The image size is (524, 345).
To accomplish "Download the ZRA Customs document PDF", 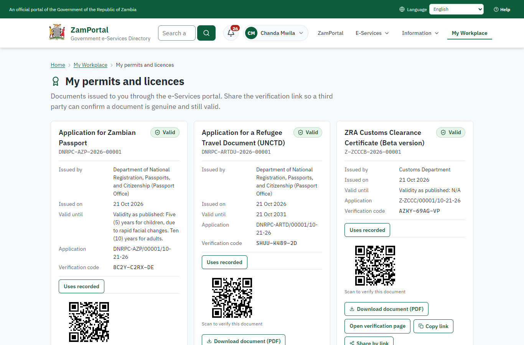I will 386,309.
